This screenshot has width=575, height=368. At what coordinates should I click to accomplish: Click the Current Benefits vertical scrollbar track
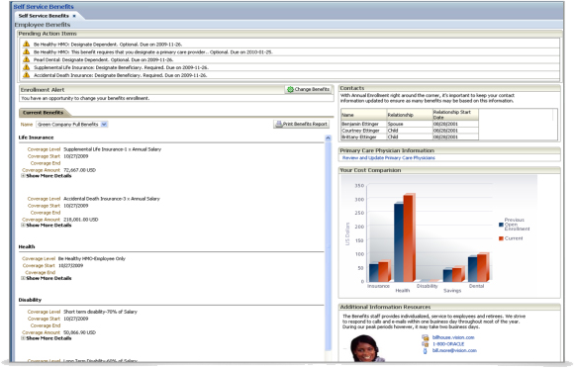click(x=328, y=245)
